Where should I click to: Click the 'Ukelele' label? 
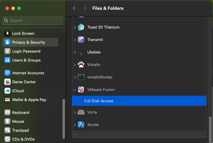[x=94, y=52]
